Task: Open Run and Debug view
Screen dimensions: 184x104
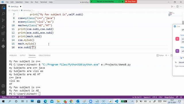Action: (3, 27)
